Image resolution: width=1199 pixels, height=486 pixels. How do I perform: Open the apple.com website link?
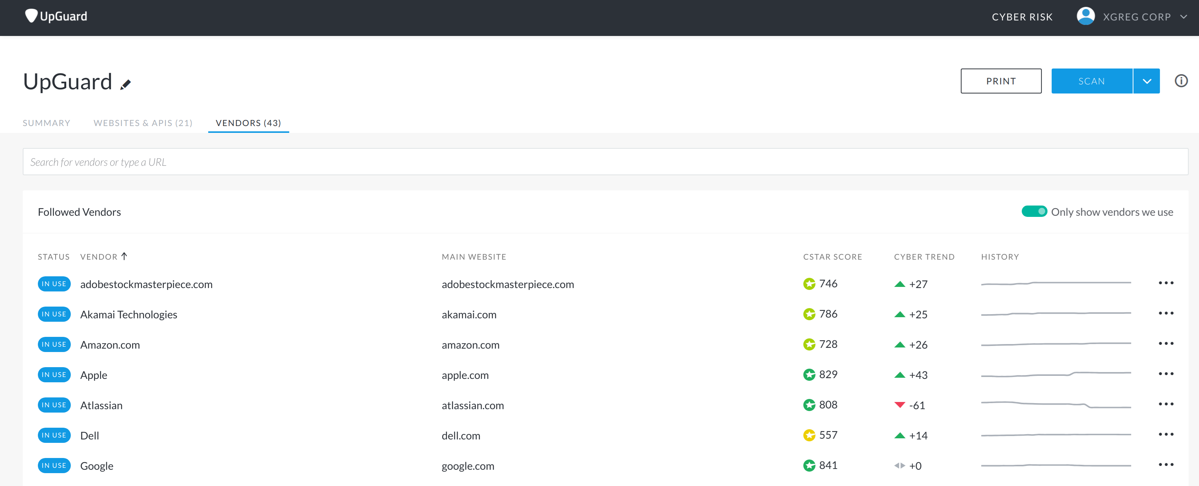pos(465,375)
